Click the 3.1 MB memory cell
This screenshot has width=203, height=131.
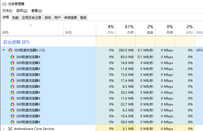[x=126, y=128]
